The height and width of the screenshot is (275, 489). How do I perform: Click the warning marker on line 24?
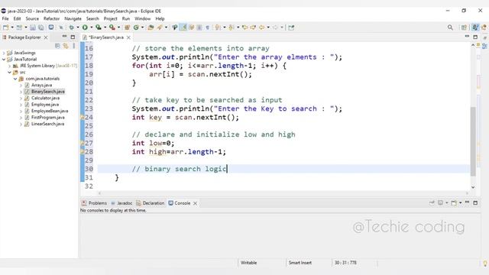83,118
